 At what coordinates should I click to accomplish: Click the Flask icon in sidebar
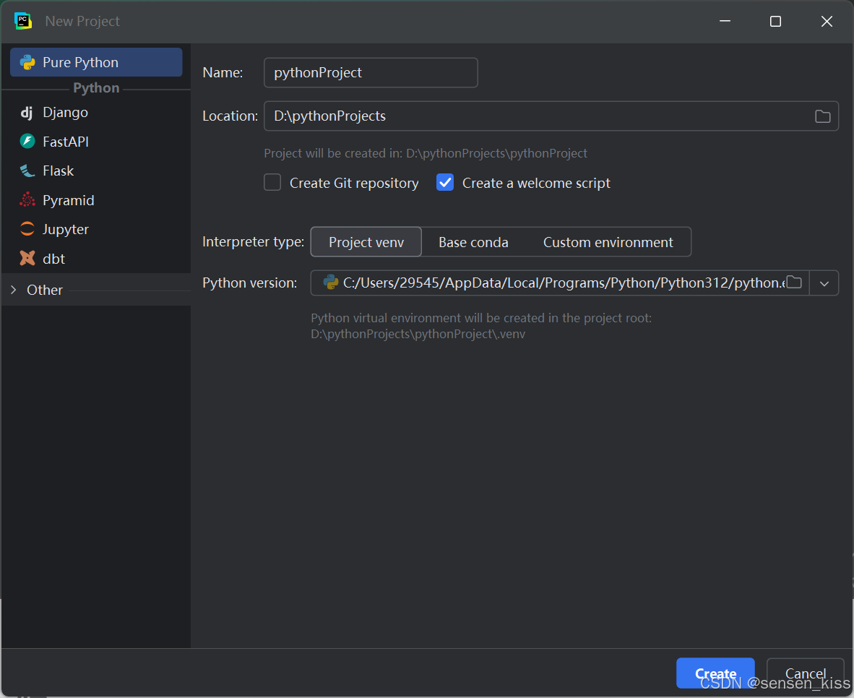click(27, 171)
